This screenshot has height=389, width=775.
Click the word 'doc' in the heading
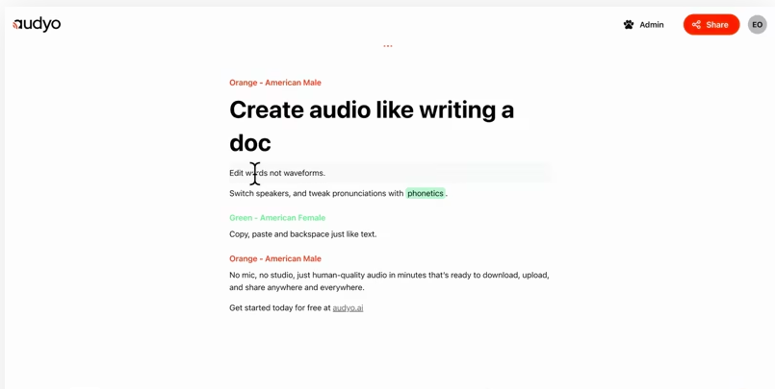point(249,143)
